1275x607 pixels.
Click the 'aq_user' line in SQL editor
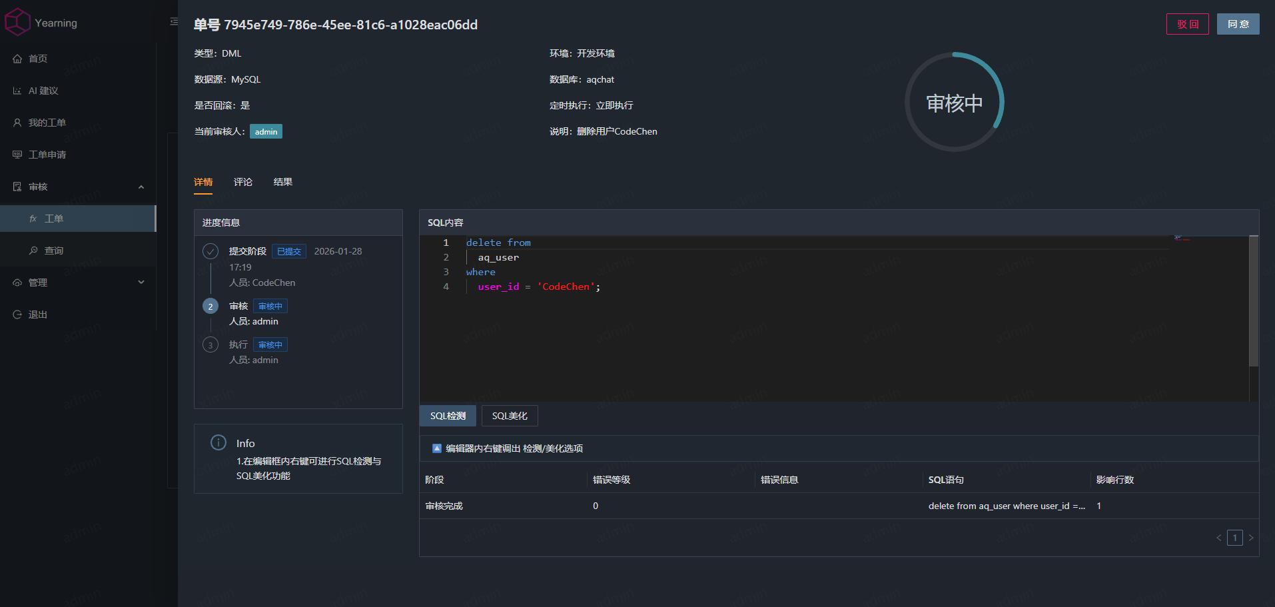[498, 257]
